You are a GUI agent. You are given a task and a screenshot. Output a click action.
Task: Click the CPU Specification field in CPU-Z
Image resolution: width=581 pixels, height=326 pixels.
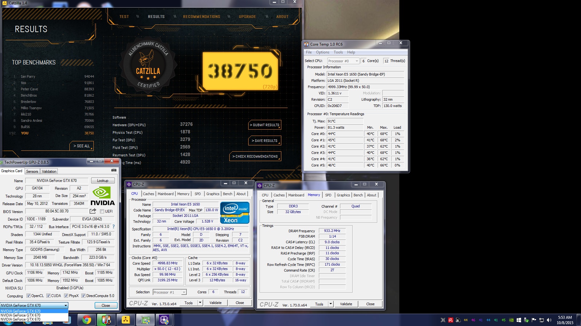point(200,229)
